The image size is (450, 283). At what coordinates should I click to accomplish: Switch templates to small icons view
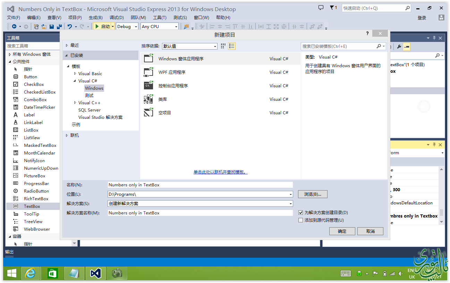[x=223, y=46]
